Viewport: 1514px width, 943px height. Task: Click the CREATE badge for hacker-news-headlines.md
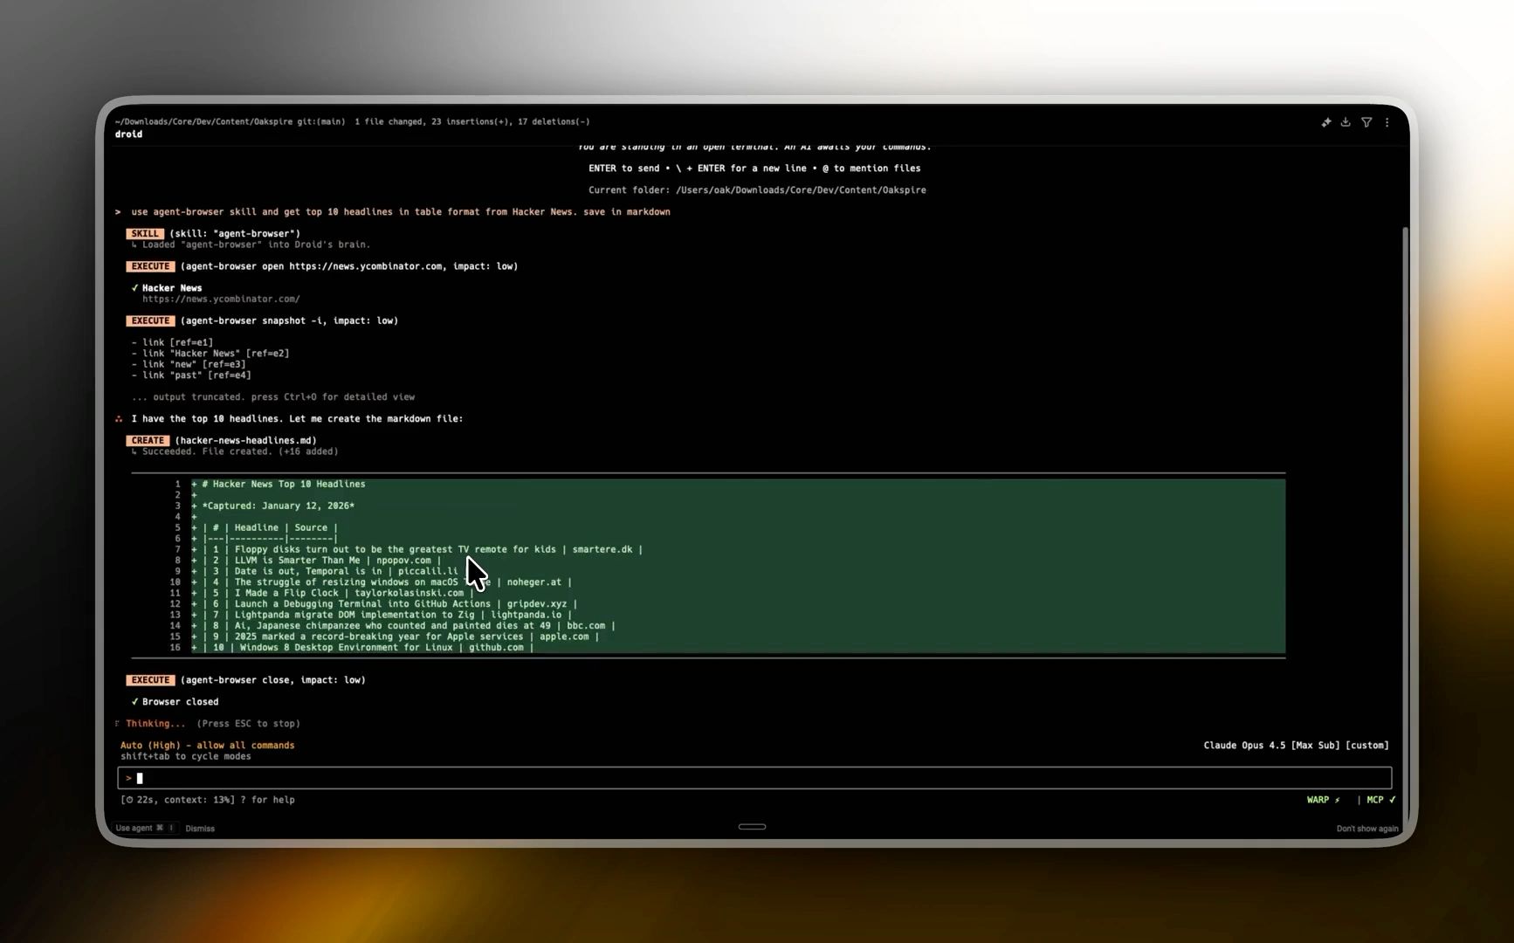click(148, 440)
